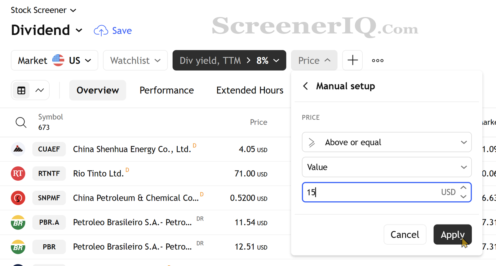Click the Save link text
Viewport: 496px width, 266px height.
click(122, 31)
